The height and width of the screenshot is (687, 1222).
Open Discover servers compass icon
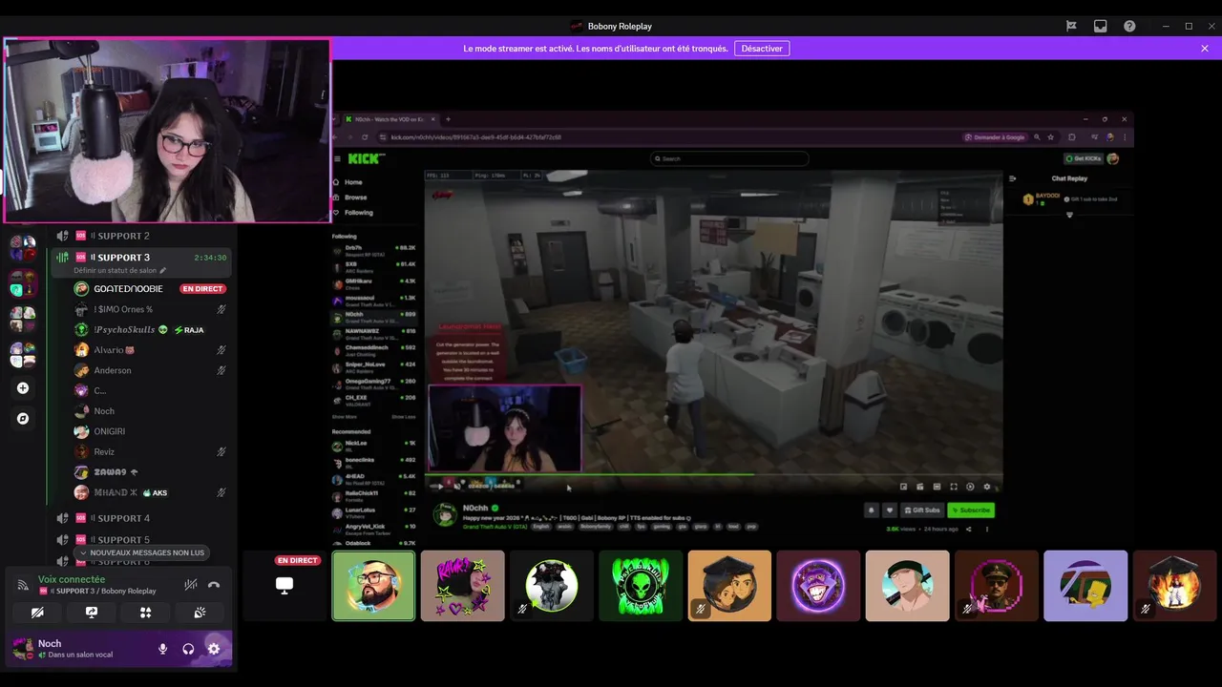(x=23, y=419)
